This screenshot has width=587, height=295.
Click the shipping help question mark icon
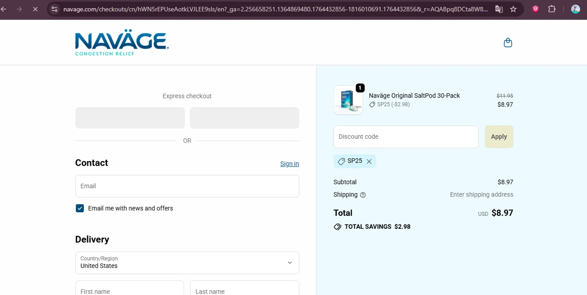tap(363, 195)
